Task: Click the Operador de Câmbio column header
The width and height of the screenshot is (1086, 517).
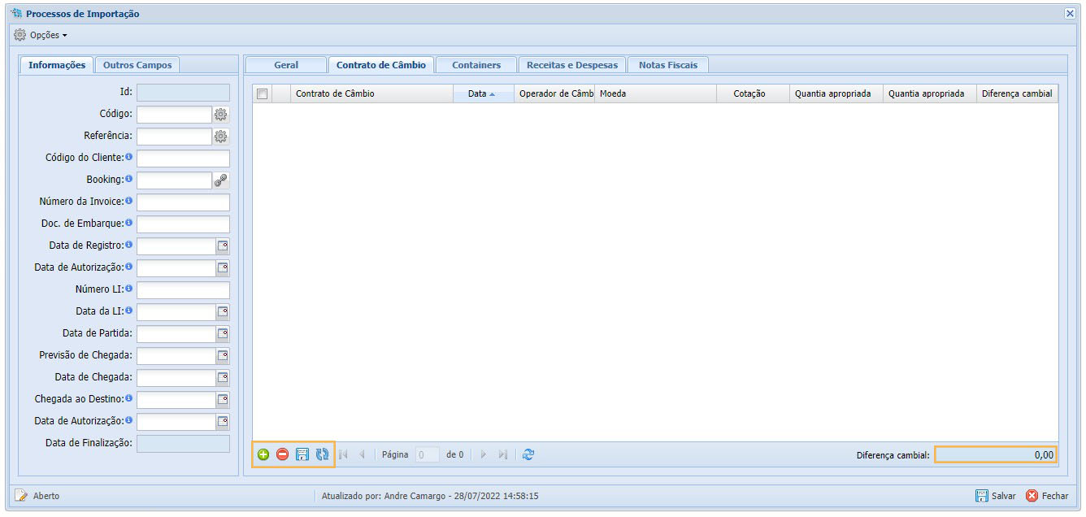Action: coord(554,93)
